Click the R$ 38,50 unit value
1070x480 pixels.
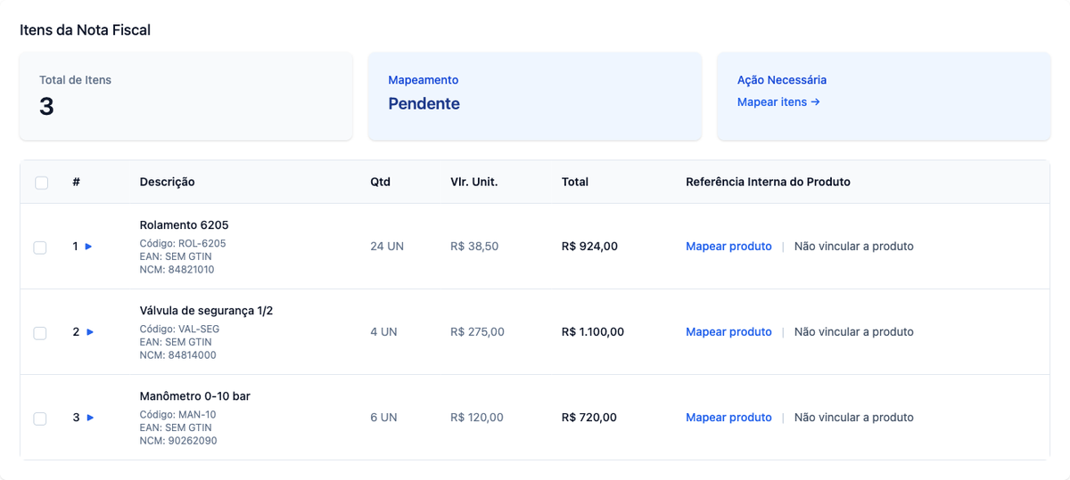click(x=474, y=247)
